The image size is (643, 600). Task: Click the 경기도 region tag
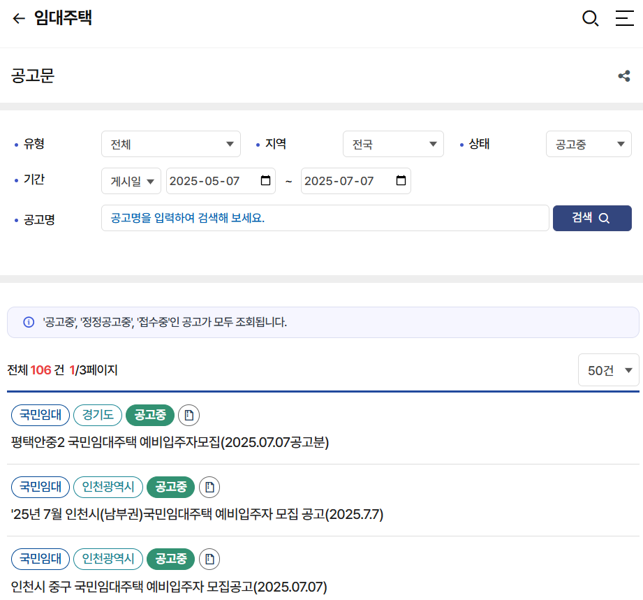(98, 416)
